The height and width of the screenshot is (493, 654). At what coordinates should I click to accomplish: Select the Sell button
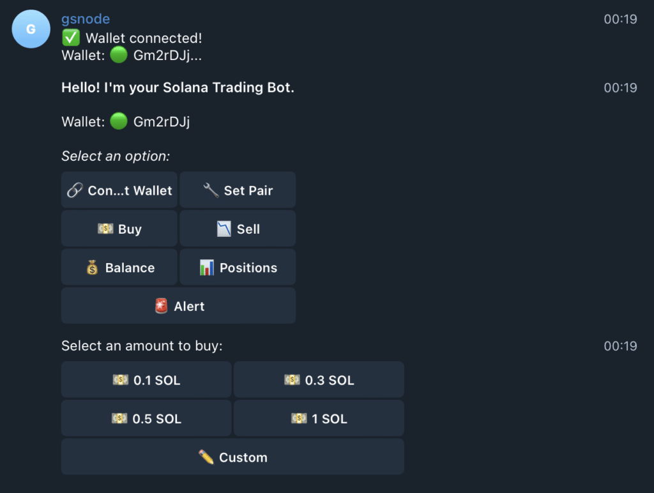pyautogui.click(x=238, y=229)
